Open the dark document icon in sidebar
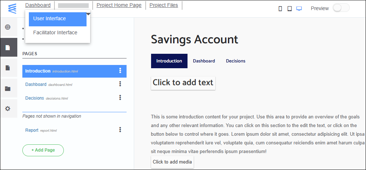 8,68
